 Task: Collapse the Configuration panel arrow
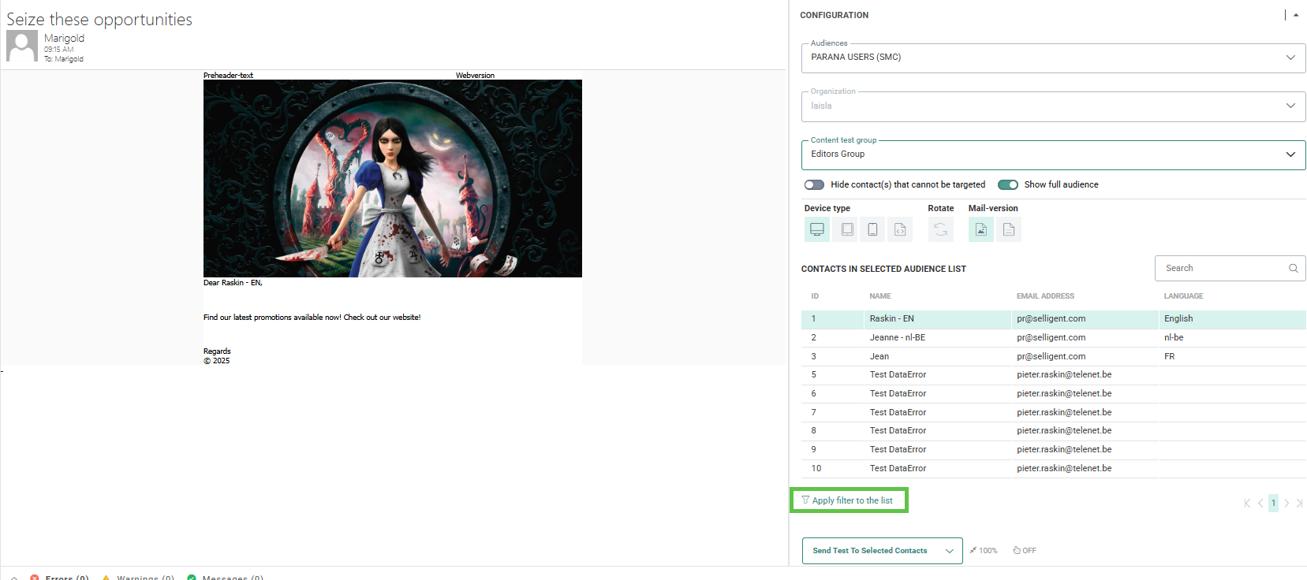tap(1296, 15)
